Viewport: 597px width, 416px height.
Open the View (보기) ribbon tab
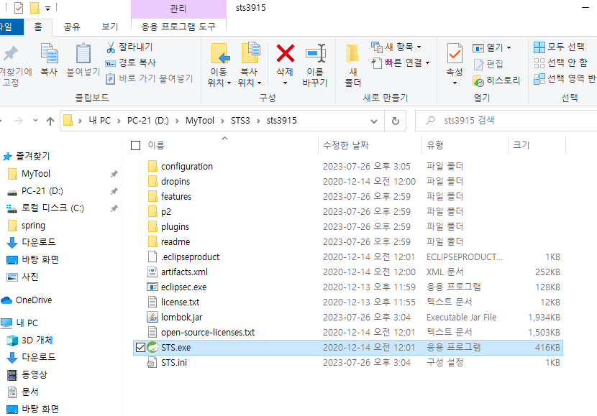click(110, 27)
